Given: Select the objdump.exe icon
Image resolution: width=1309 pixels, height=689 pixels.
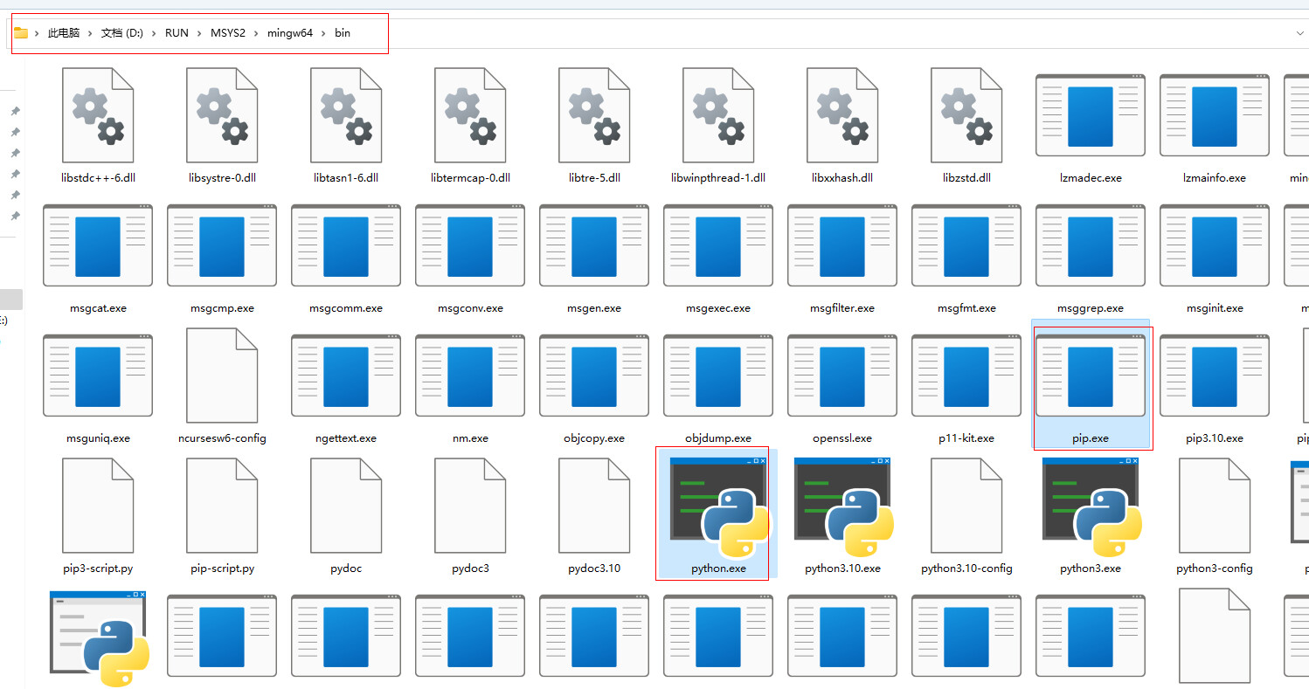Looking at the screenshot, I should pyautogui.click(x=718, y=376).
